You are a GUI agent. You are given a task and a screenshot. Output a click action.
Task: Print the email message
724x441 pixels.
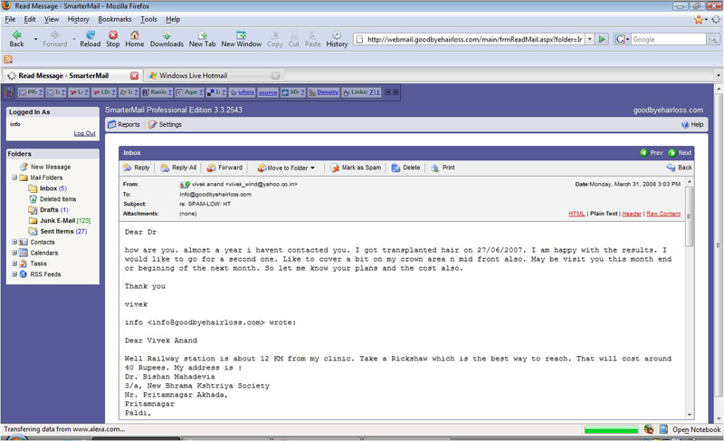[x=443, y=168]
